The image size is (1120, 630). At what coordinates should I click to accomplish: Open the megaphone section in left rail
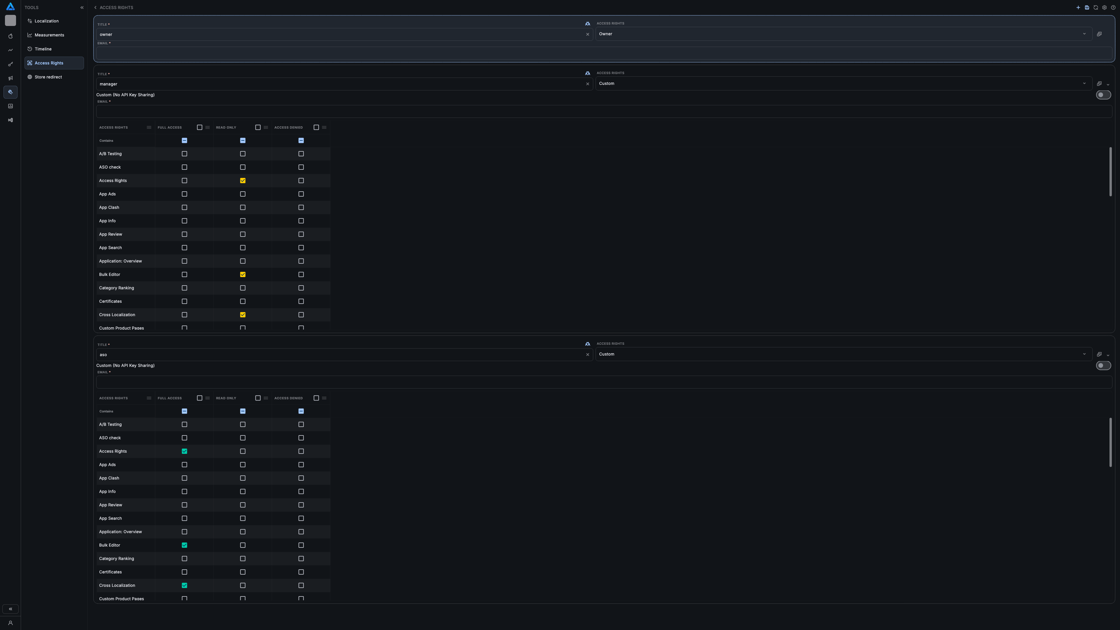(10, 78)
